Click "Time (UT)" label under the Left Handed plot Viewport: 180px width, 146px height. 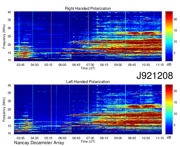[88, 142]
